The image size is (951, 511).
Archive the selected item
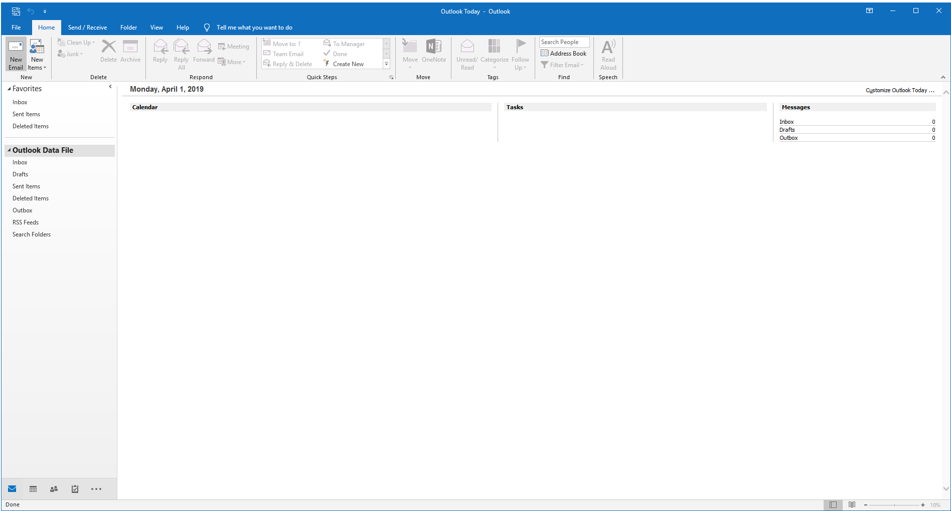(130, 52)
